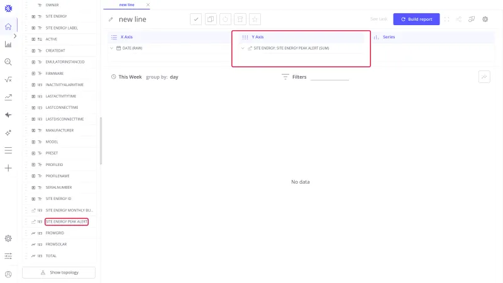Select the SITE ENERGY MONTHLY BU.. field

(69, 210)
